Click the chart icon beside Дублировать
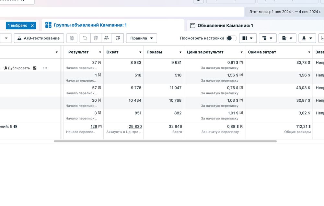The image size is (324, 206). (x=35, y=68)
